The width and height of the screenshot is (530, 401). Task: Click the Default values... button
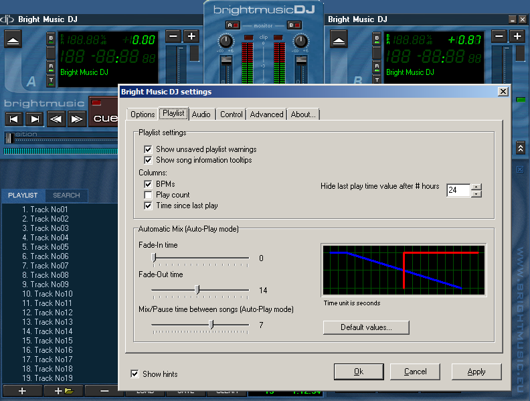[x=366, y=327]
